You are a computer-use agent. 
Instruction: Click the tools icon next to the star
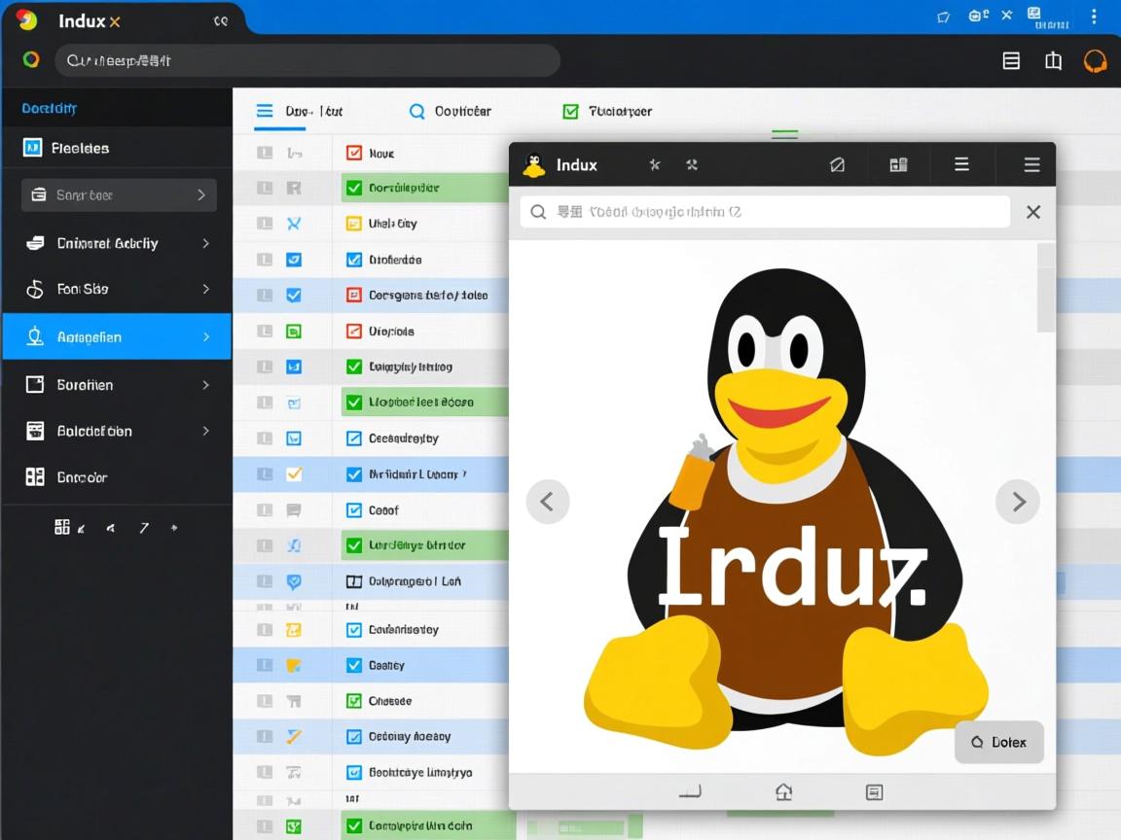[692, 164]
